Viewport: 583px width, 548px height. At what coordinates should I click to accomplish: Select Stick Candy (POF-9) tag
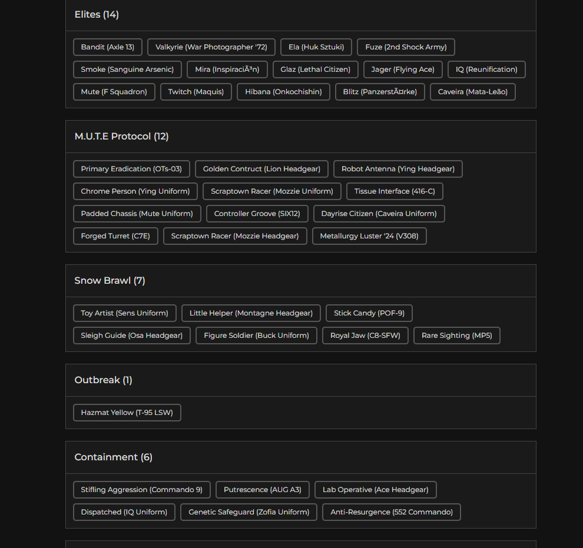pos(369,313)
